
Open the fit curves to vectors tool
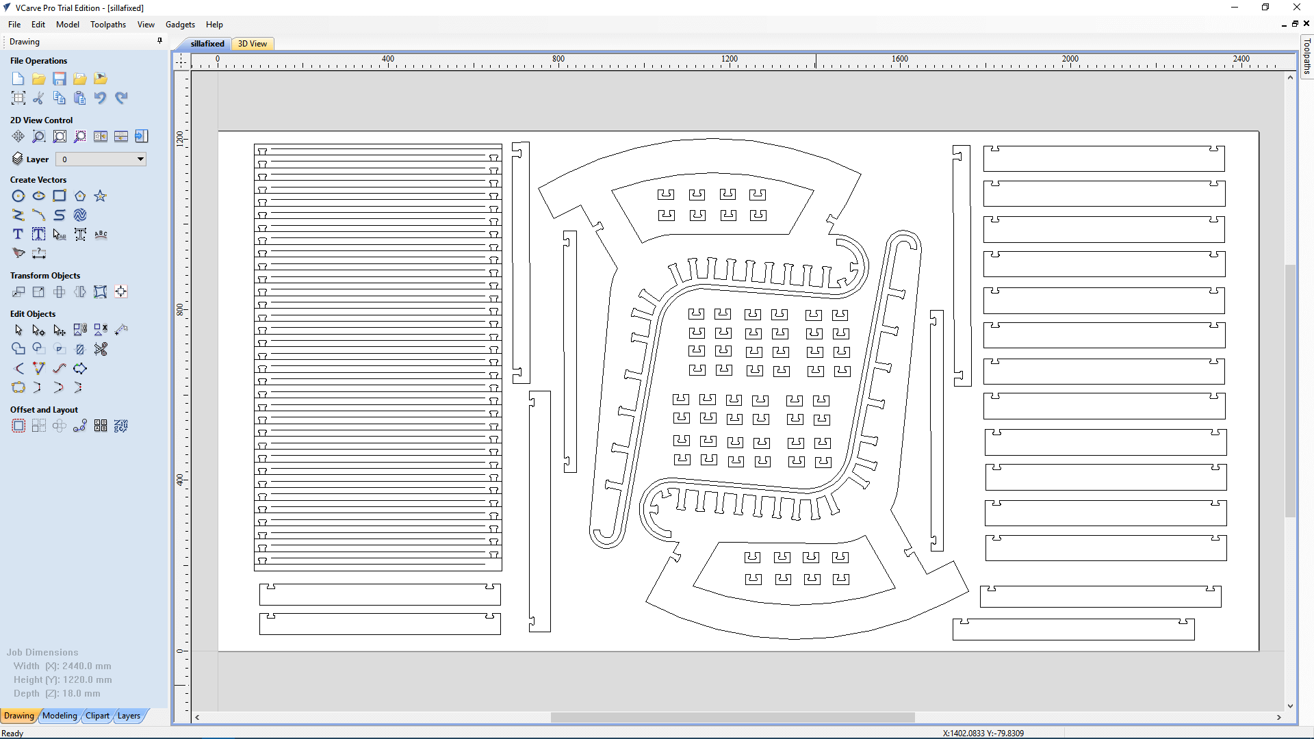[60, 368]
